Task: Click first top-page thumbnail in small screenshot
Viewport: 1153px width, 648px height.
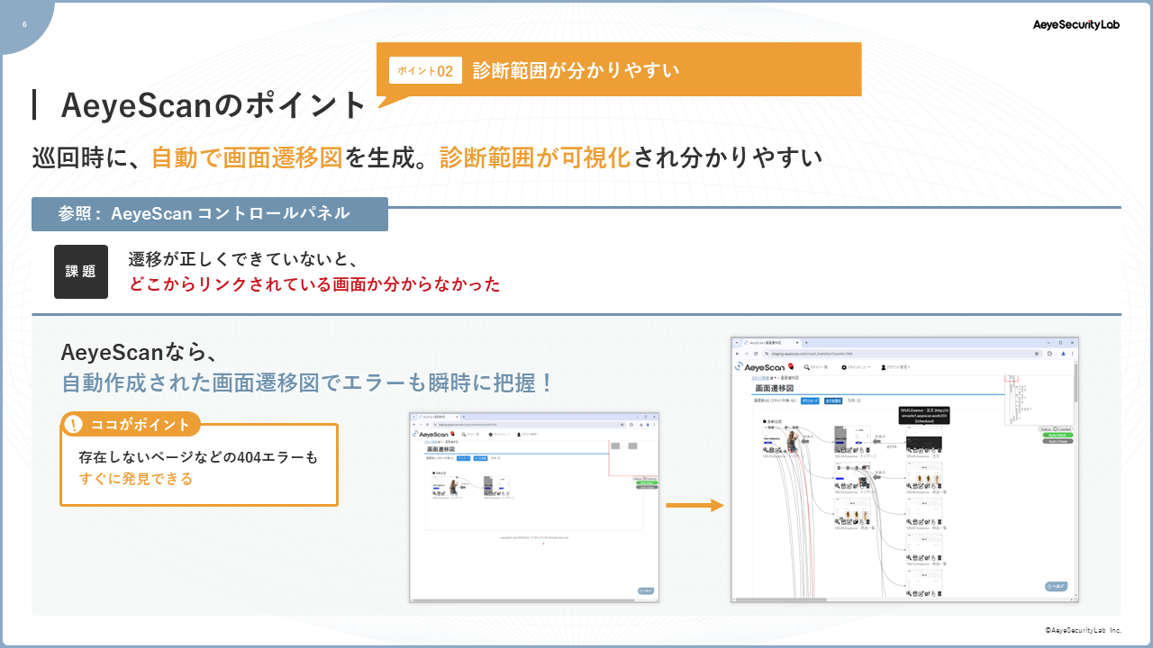Action: tap(445, 486)
